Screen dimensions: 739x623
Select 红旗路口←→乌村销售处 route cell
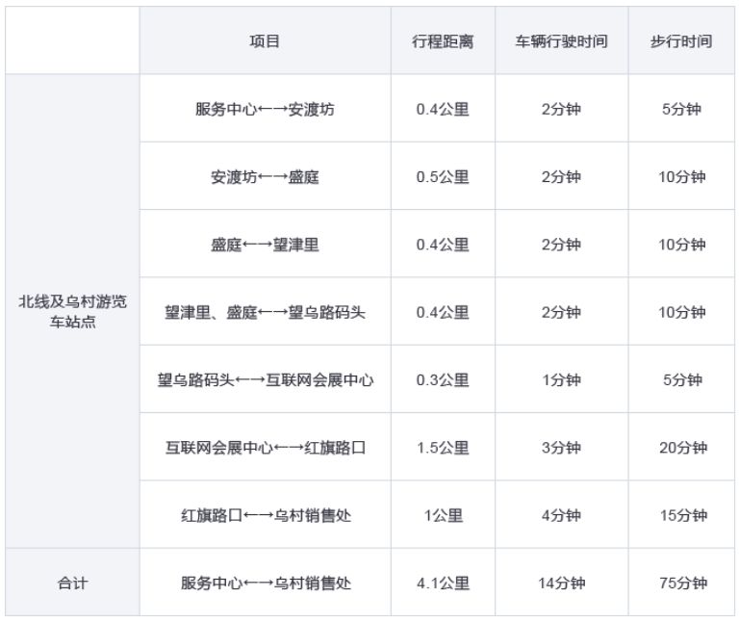point(265,515)
